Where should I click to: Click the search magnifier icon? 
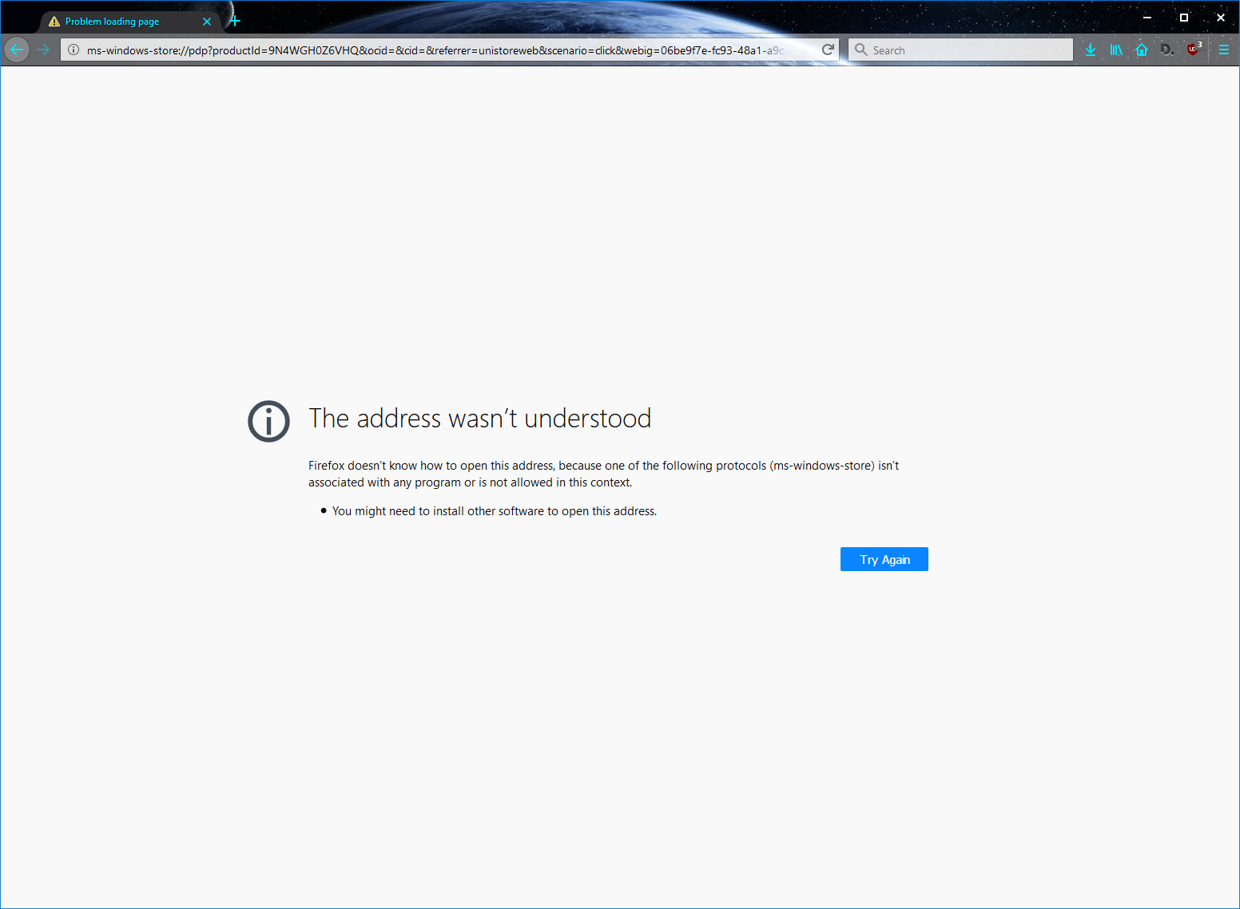(861, 50)
